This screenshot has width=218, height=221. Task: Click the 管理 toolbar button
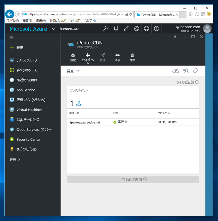coord(103,57)
